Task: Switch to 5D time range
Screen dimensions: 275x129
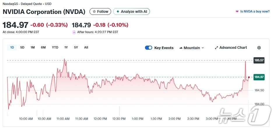Action: (22, 47)
